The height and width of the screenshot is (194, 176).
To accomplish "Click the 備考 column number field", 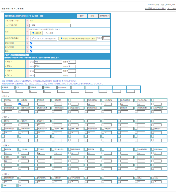I will [22, 185].
